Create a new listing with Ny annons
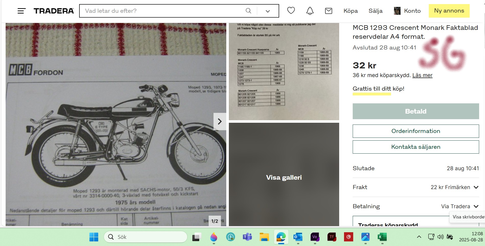 pyautogui.click(x=449, y=11)
